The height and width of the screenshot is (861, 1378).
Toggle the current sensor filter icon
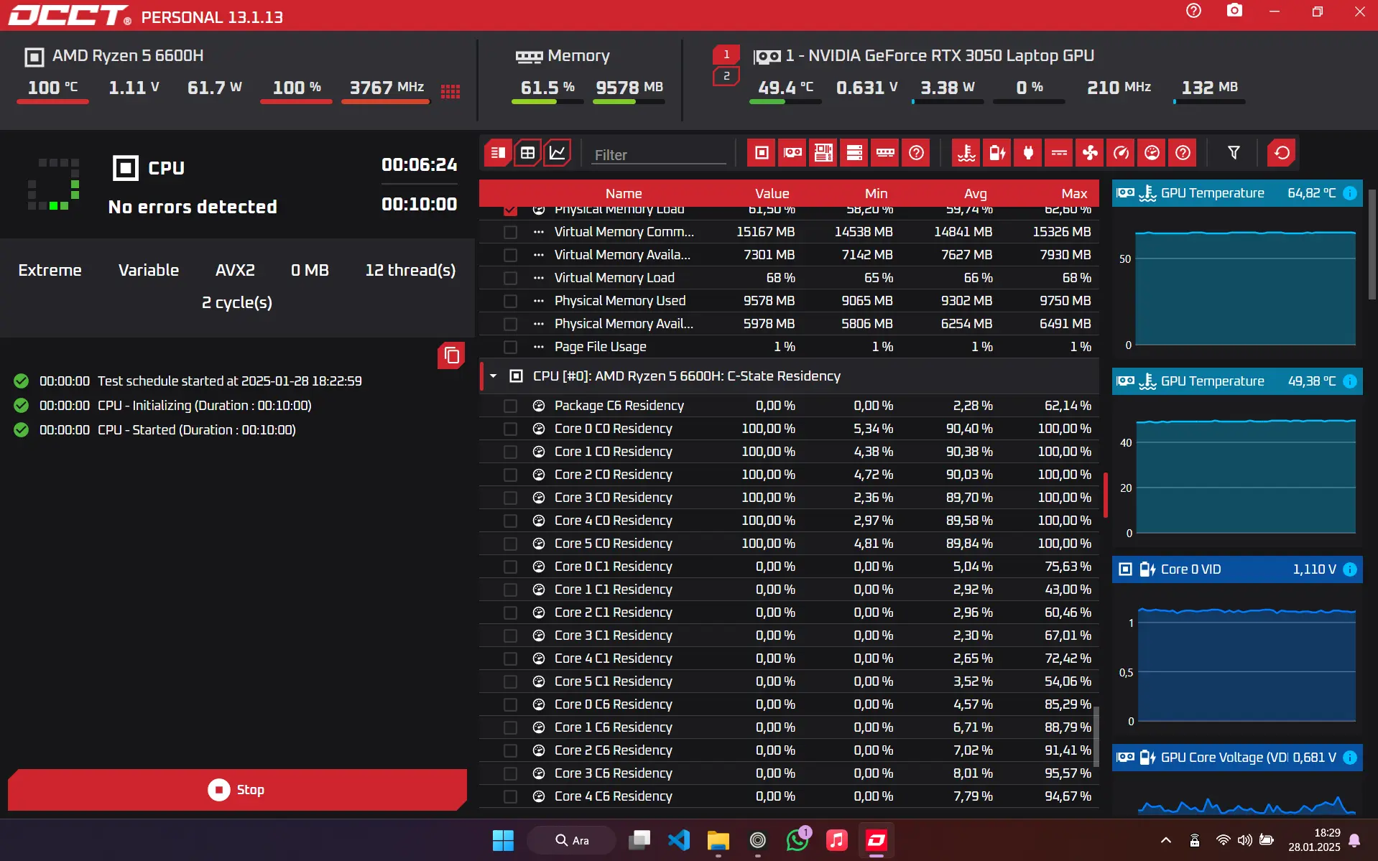pos(1059,153)
